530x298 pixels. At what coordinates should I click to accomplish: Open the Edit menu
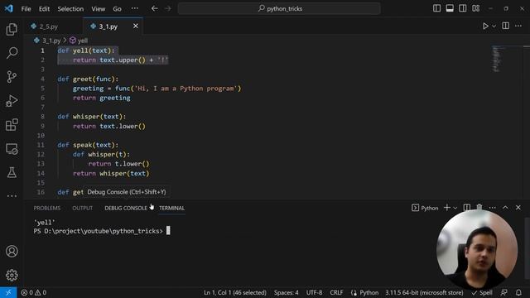pyautogui.click(x=44, y=9)
